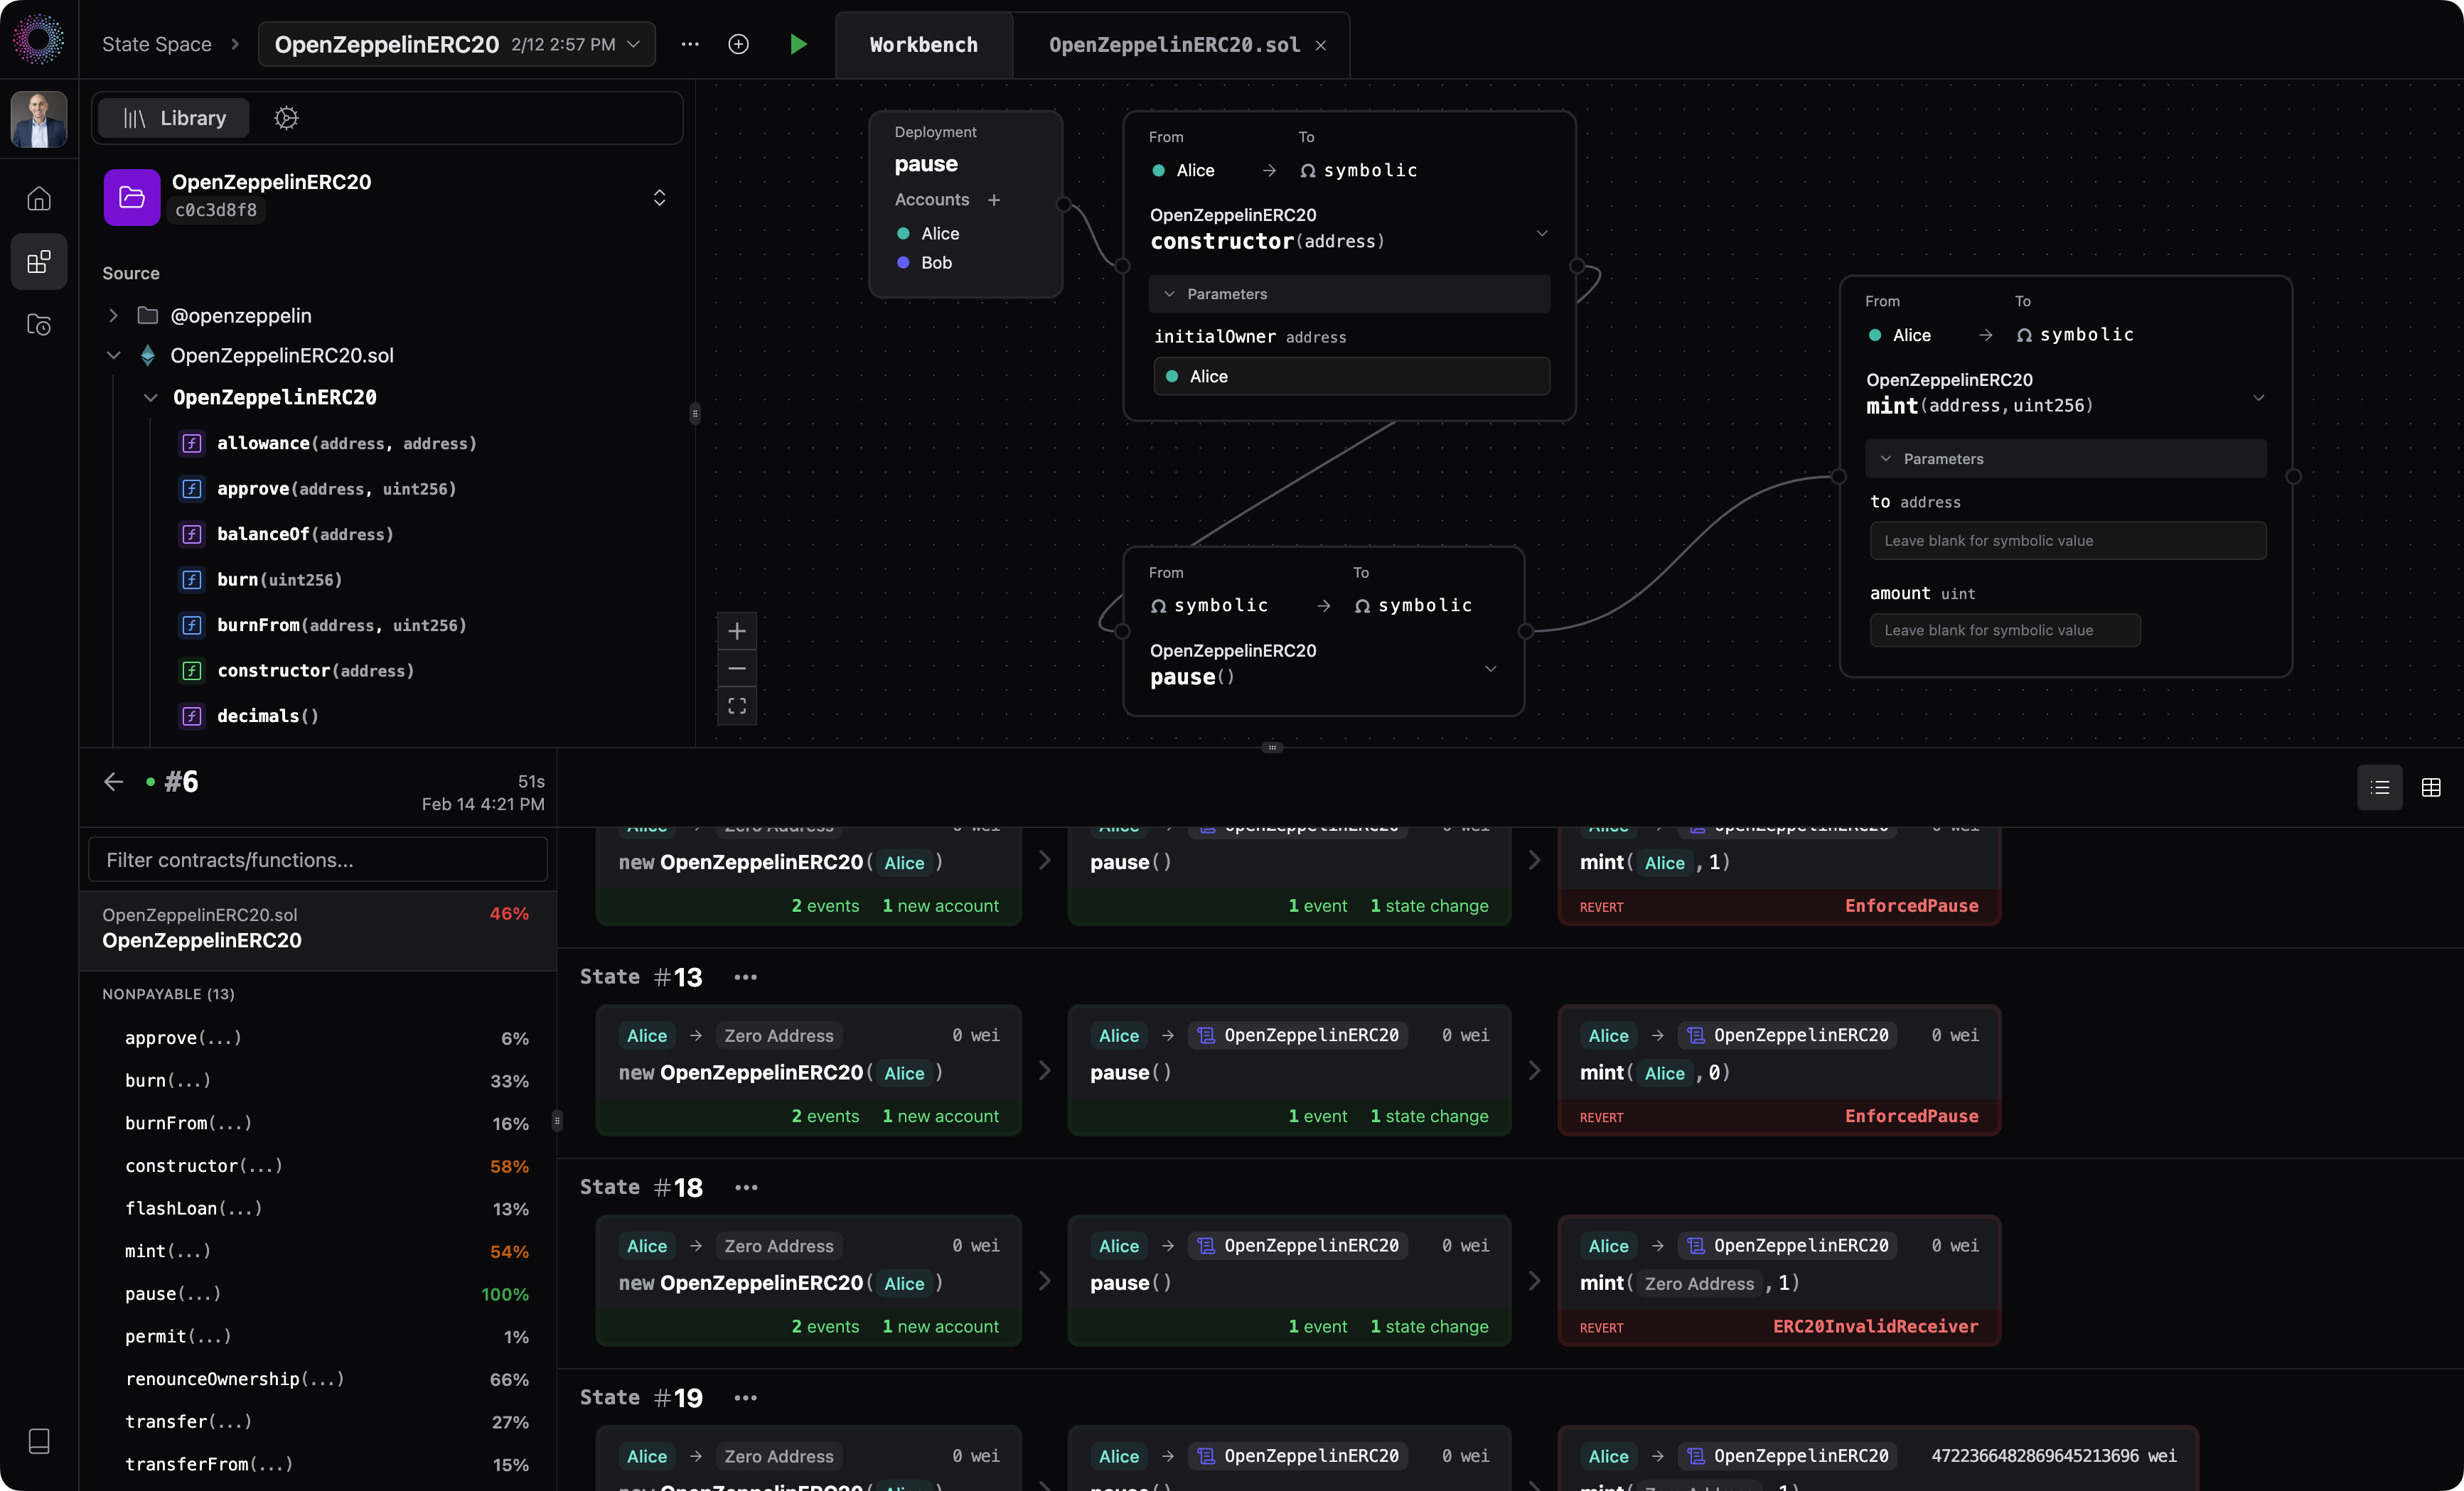Image resolution: width=2464 pixels, height=1491 pixels.
Task: Switch to the Workbench tab
Action: [923, 45]
